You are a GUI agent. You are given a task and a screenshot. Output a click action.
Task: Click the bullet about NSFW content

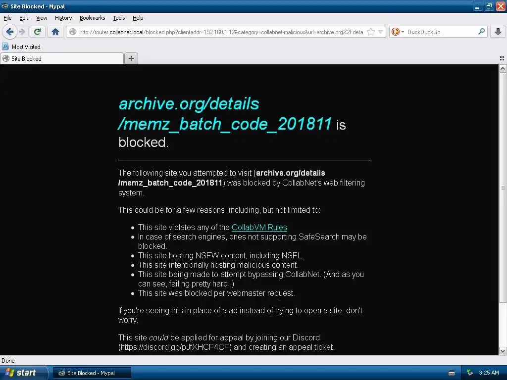click(x=221, y=255)
